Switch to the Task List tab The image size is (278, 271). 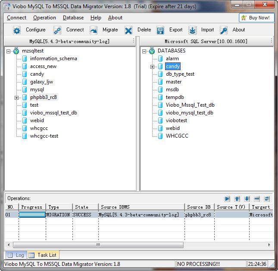coord(43,255)
